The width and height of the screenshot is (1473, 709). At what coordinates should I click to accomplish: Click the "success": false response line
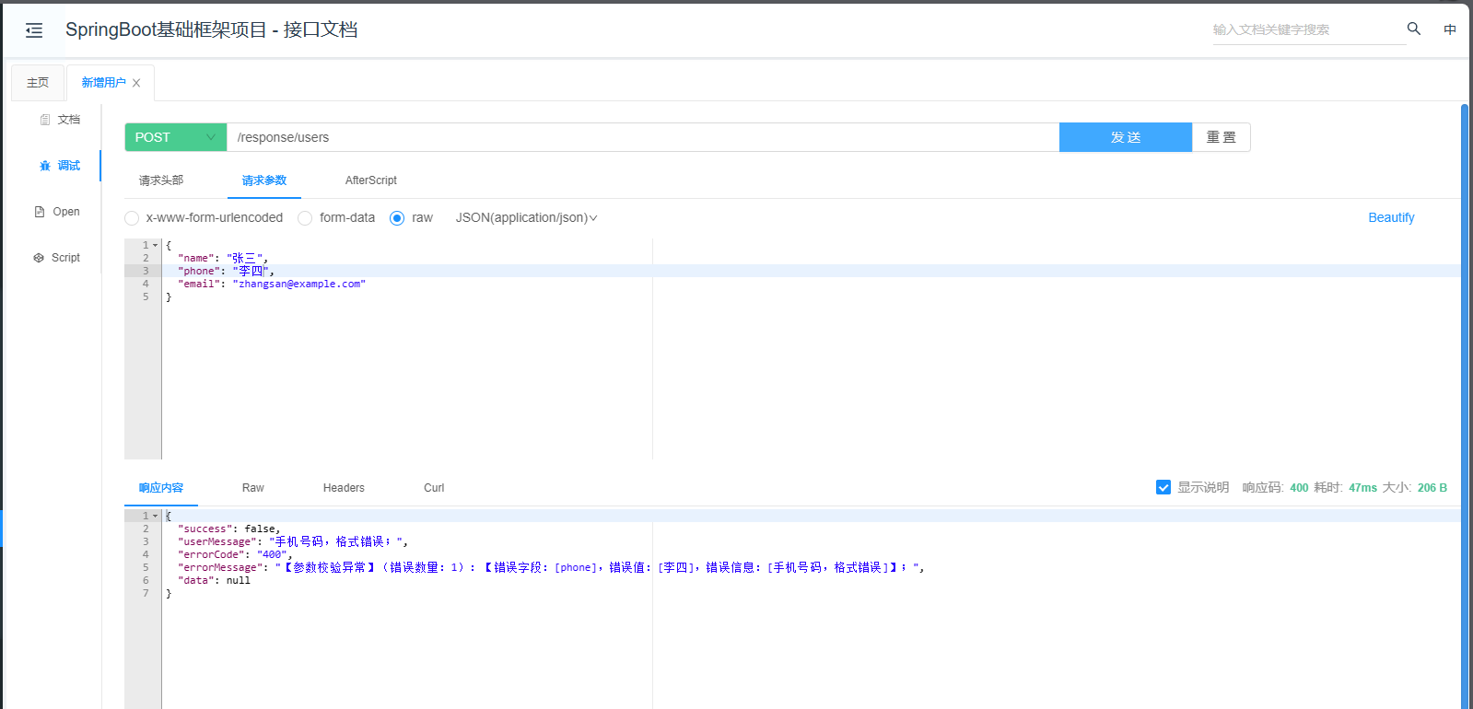click(228, 529)
